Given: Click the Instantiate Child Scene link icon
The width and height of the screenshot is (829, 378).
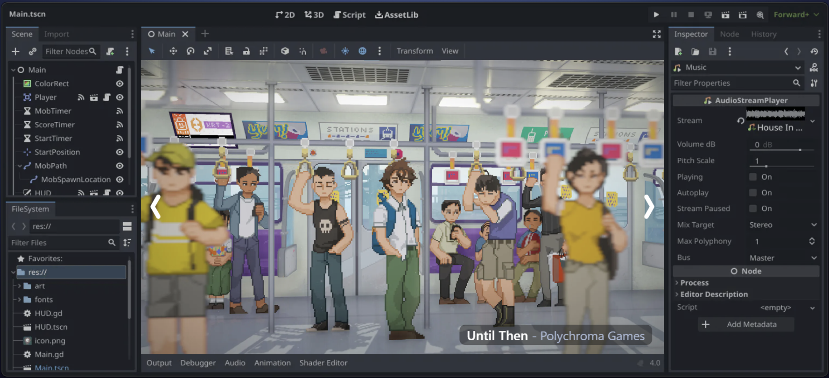Looking at the screenshot, I should pyautogui.click(x=32, y=51).
